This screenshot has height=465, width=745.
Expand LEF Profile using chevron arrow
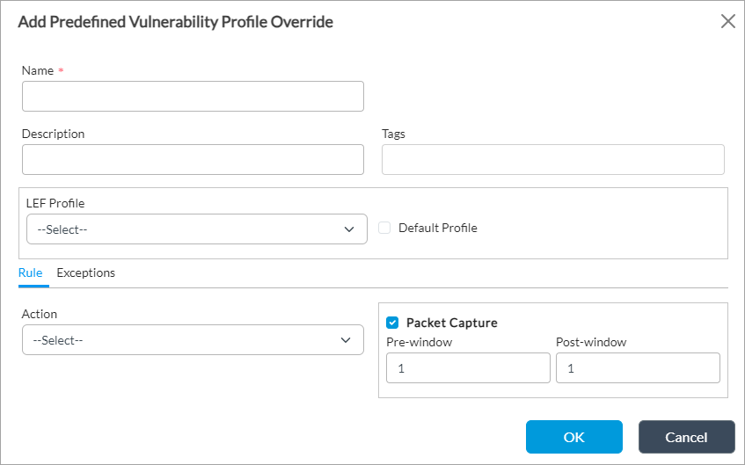click(x=349, y=229)
